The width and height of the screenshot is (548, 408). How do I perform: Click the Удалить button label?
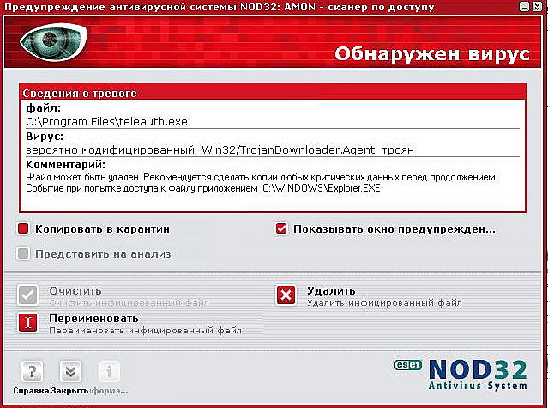(x=330, y=290)
